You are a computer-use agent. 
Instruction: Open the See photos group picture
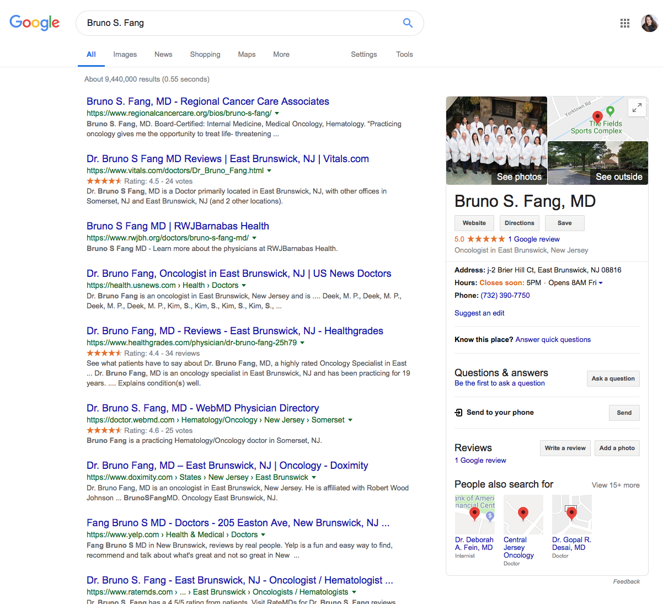point(496,141)
